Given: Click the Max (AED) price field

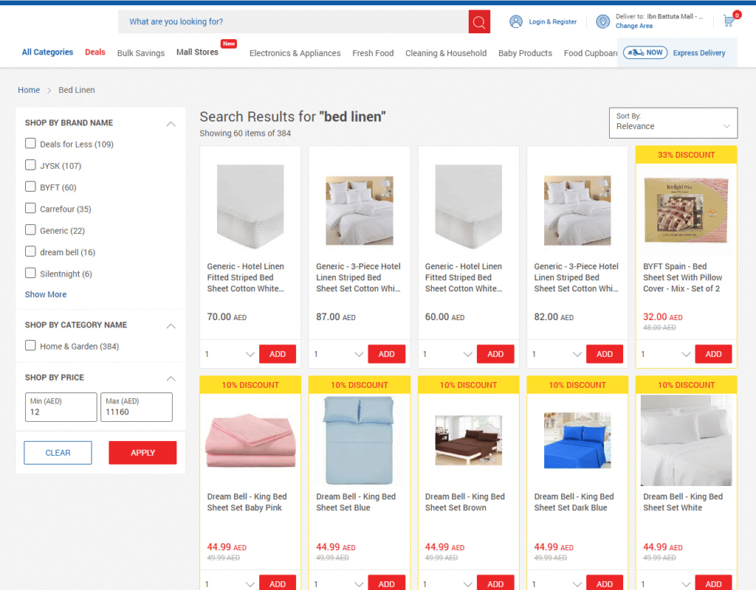Looking at the screenshot, I should tap(137, 407).
